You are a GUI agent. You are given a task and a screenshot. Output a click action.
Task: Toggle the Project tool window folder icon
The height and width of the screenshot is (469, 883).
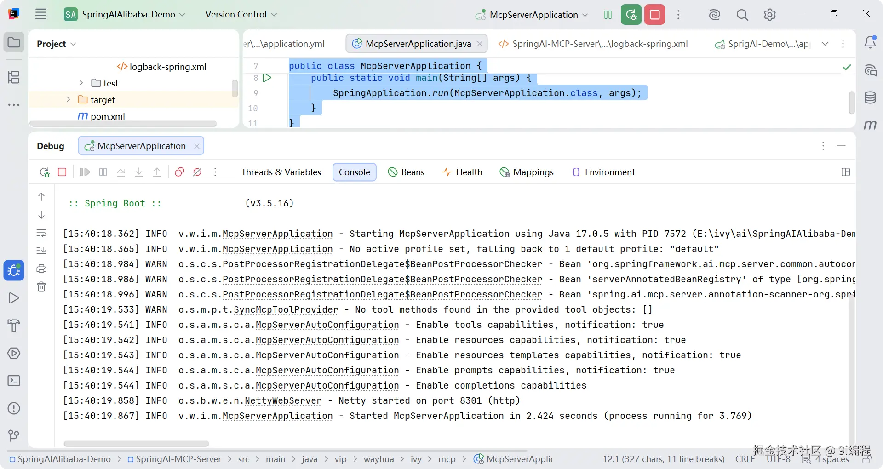[14, 42]
